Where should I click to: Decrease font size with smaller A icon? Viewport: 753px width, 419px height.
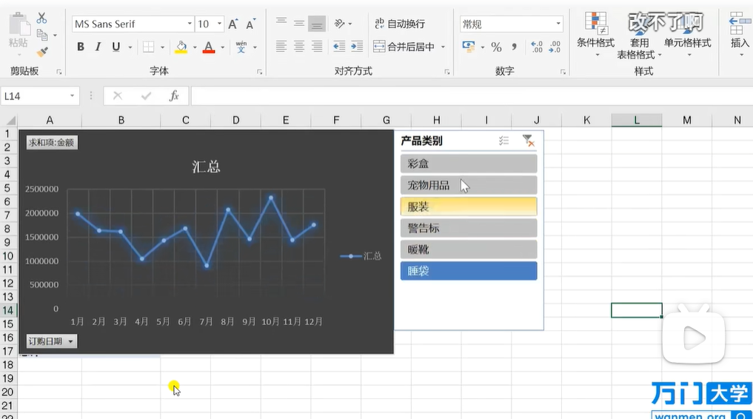tap(250, 24)
